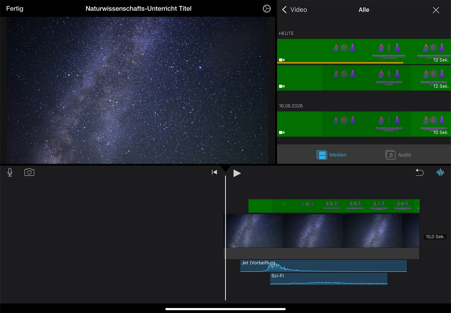Select green overlay clip in timeline
451x313 pixels.
pos(334,206)
